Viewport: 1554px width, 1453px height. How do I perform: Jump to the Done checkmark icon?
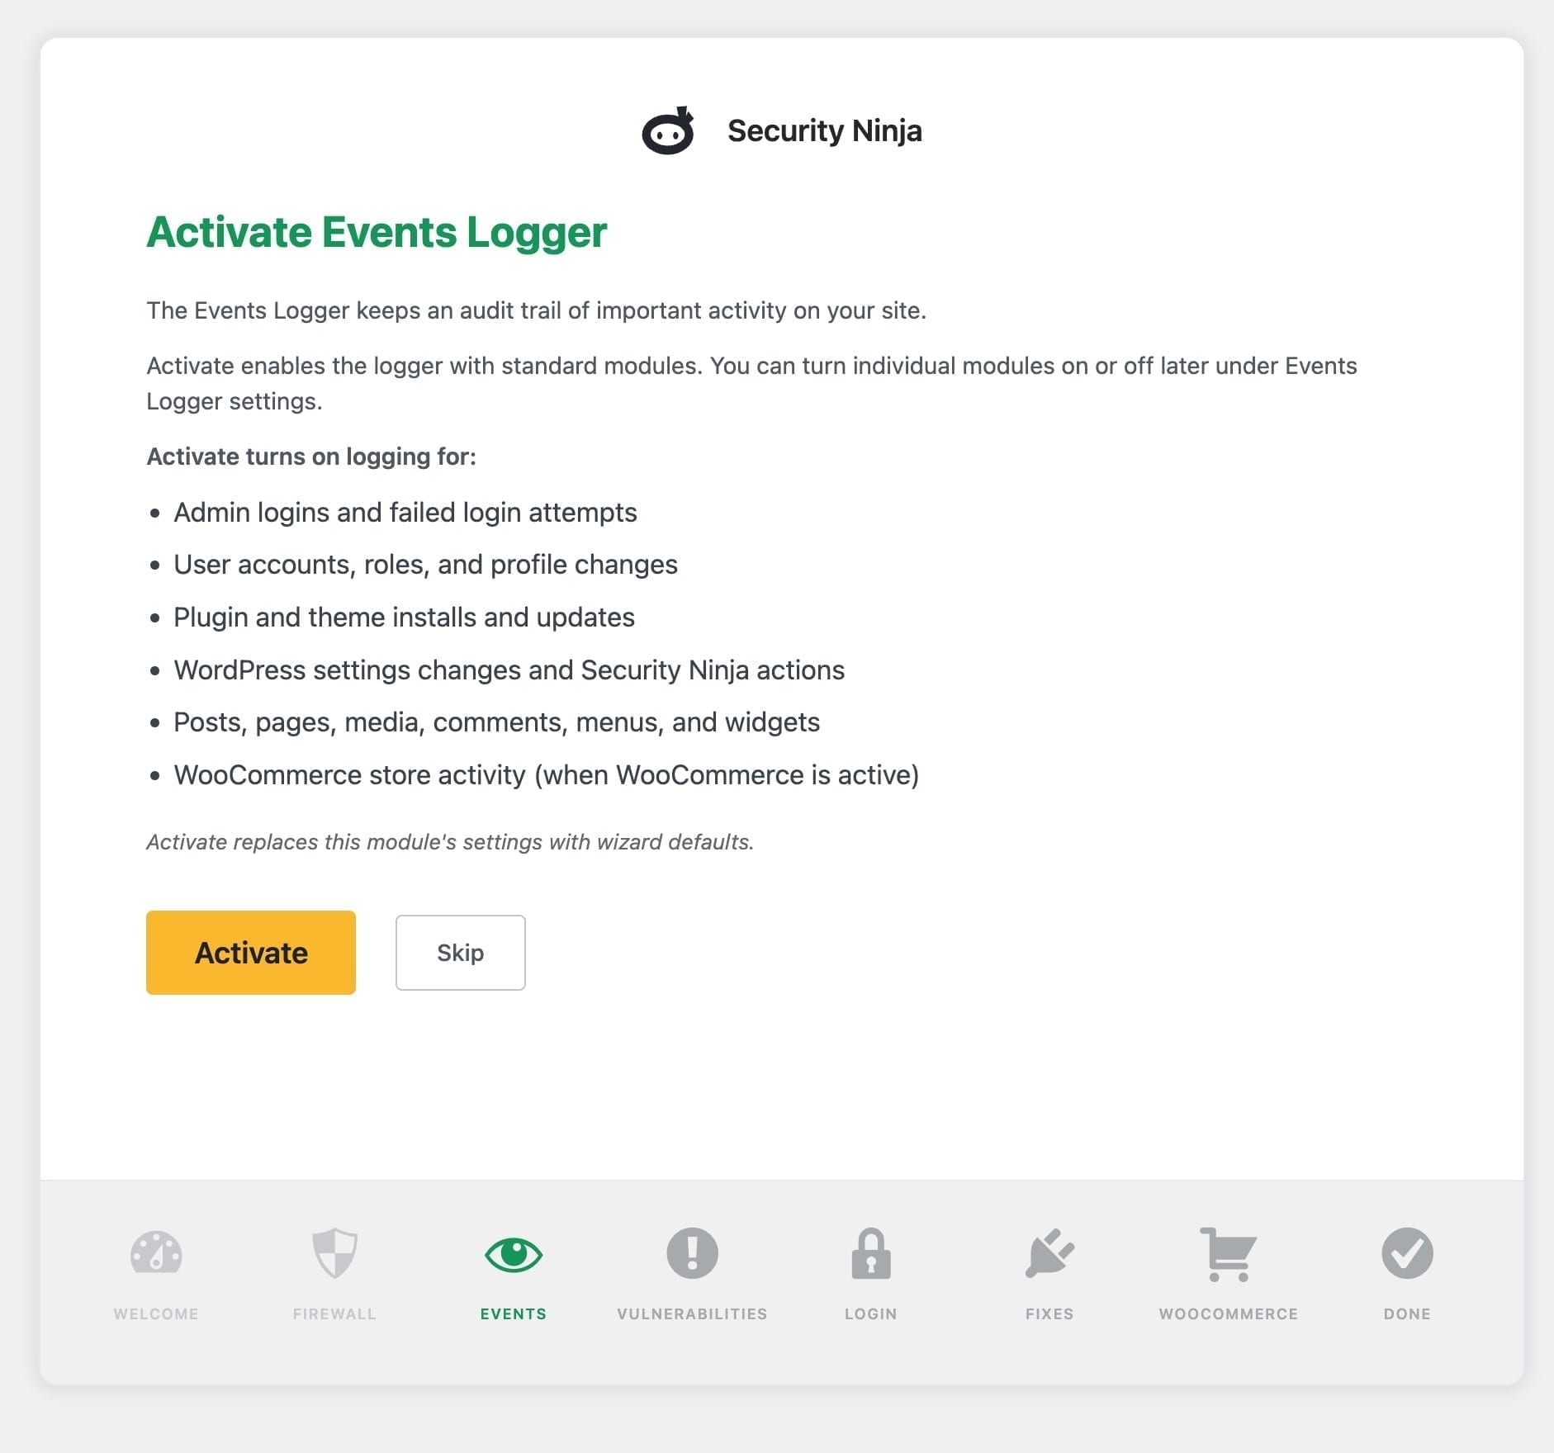1407,1253
